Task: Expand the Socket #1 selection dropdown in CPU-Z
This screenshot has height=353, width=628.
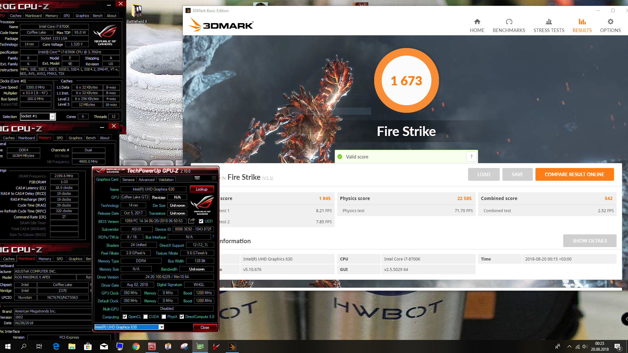Action: [52, 117]
